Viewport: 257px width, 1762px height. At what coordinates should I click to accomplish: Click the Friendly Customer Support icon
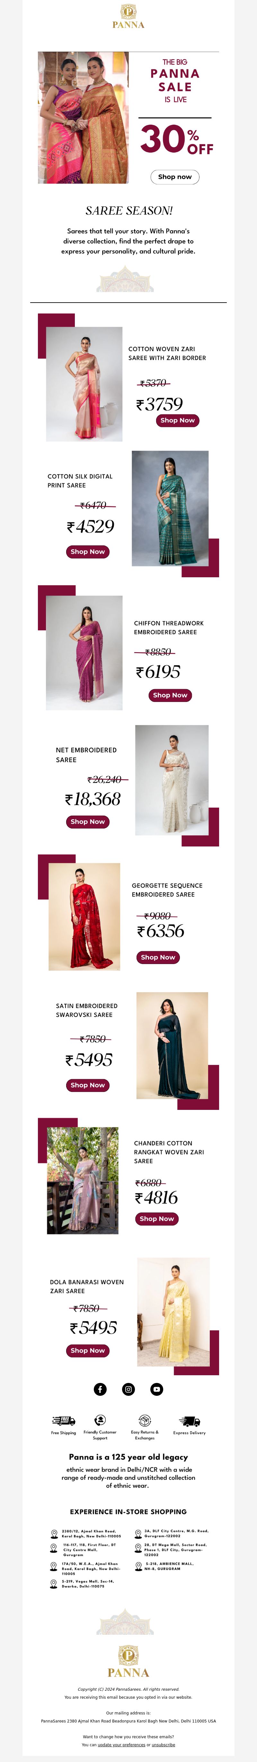[x=100, y=1420]
